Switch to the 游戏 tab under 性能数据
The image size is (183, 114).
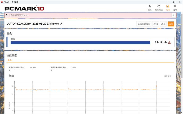click(9, 60)
